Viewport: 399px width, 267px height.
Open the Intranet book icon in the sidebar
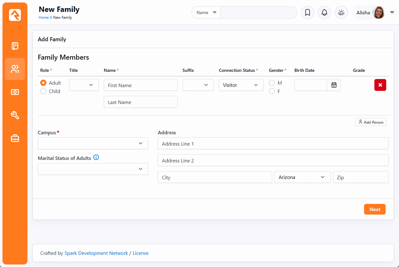15,46
